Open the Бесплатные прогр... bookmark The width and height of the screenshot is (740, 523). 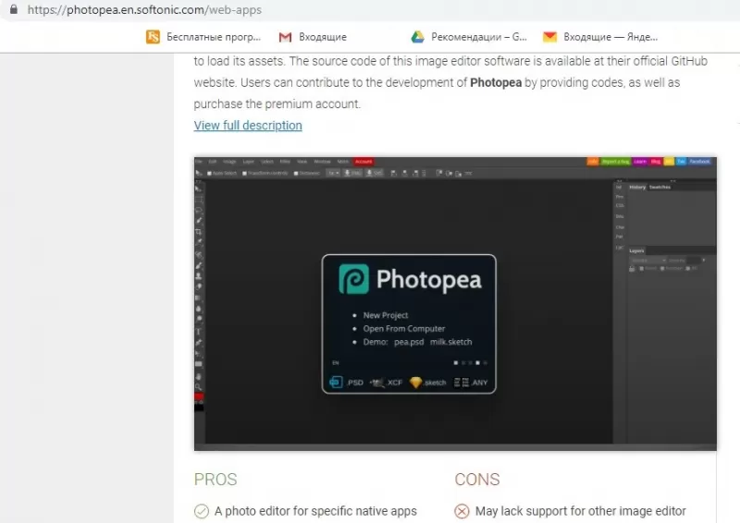203,37
